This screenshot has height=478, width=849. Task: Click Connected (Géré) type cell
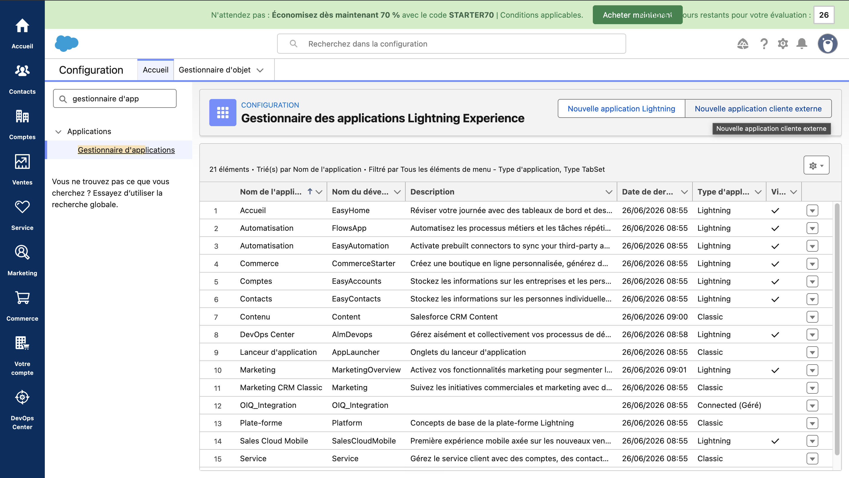tap(729, 405)
